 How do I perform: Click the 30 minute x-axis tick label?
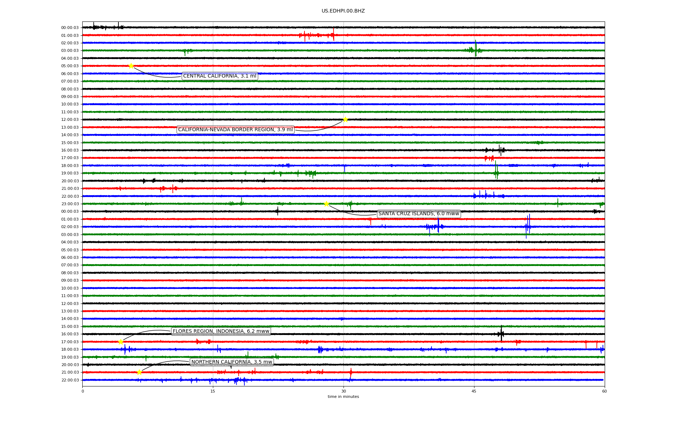pyautogui.click(x=343, y=391)
